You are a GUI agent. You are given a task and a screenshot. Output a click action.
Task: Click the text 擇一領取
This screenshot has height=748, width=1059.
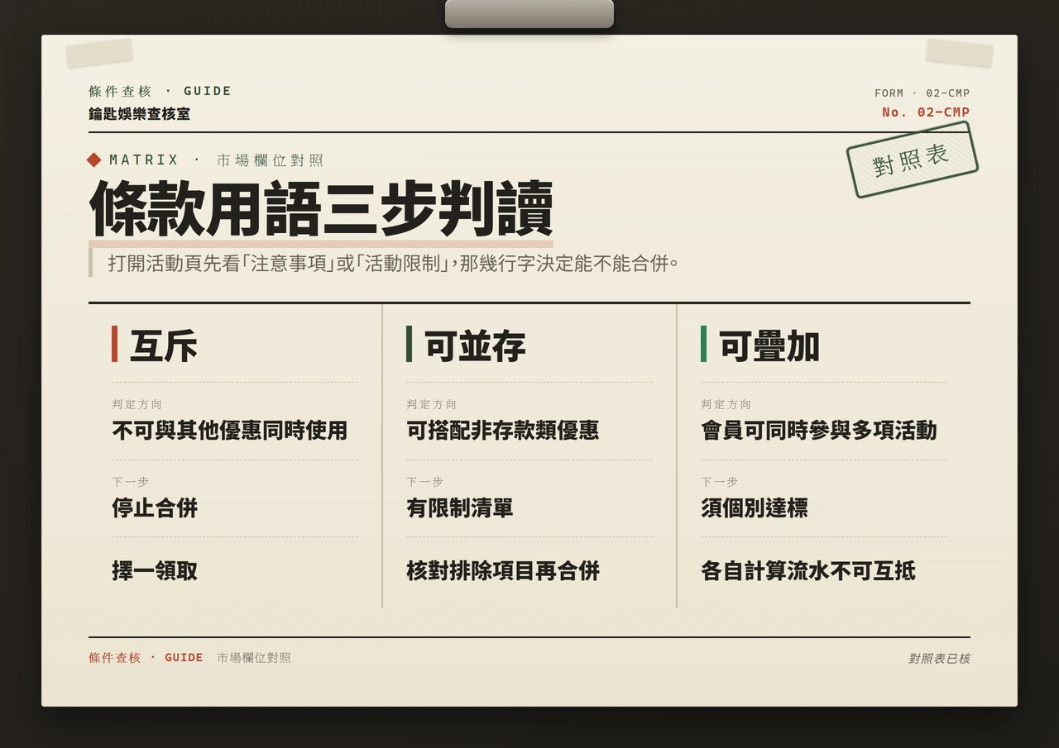click(x=155, y=570)
